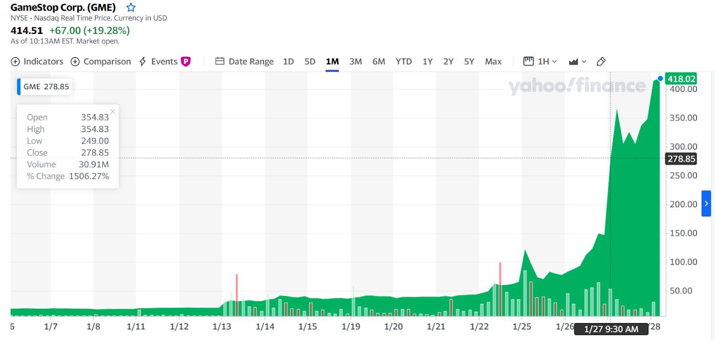The image size is (715, 340).
Task: Expand the blue right-side panel arrow
Action: click(x=706, y=203)
